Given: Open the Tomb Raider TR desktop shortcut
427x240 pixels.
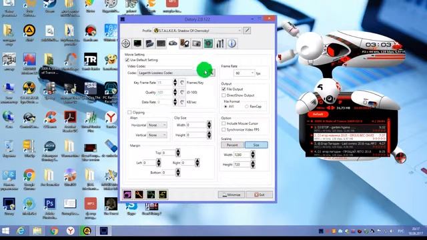Looking at the screenshot, I should pos(91,62).
